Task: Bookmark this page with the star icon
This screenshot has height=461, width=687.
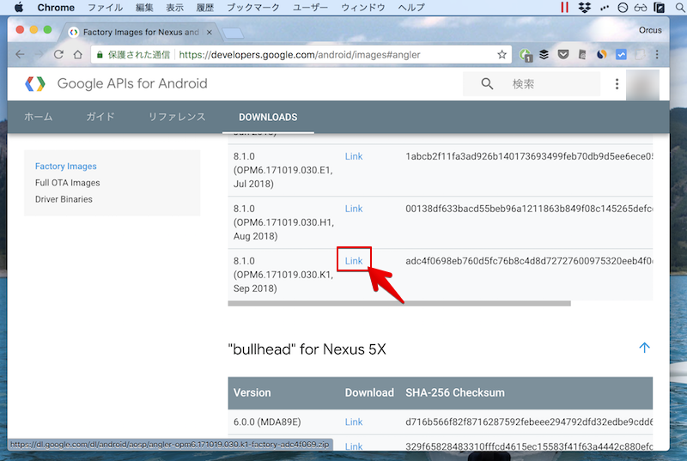Action: tap(502, 54)
